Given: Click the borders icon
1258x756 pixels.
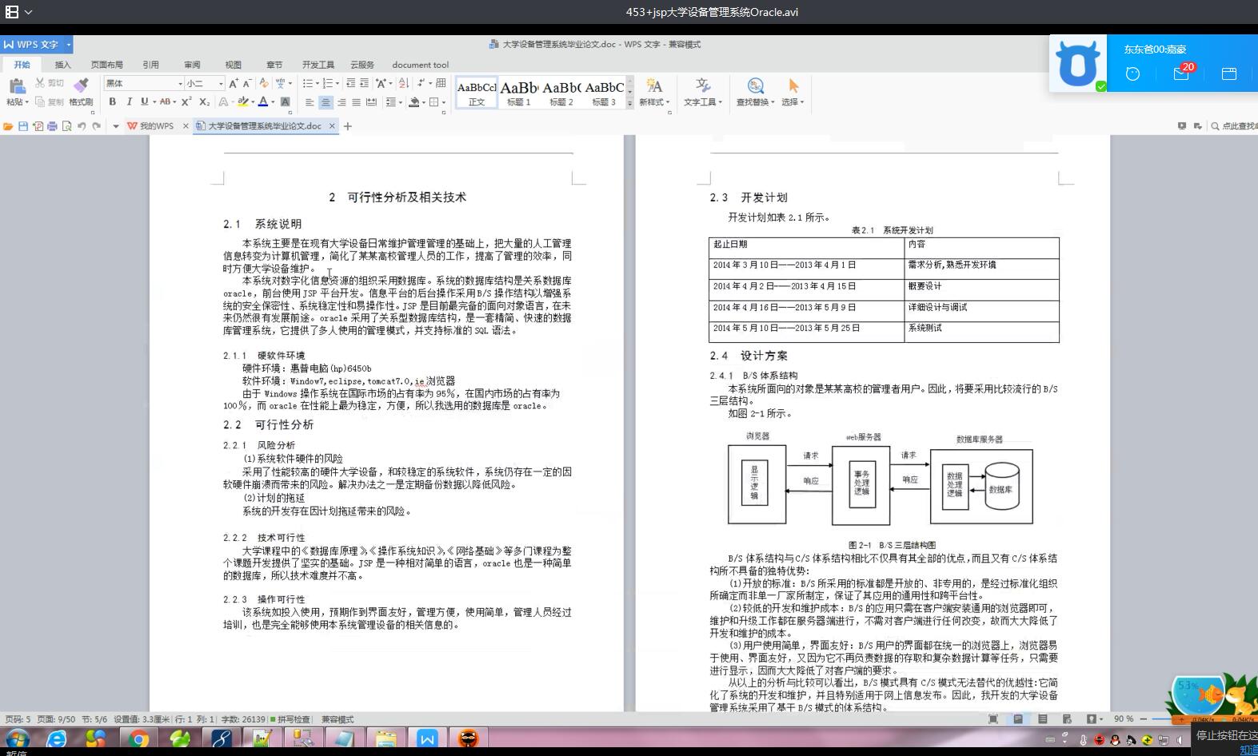Looking at the screenshot, I should 434,102.
